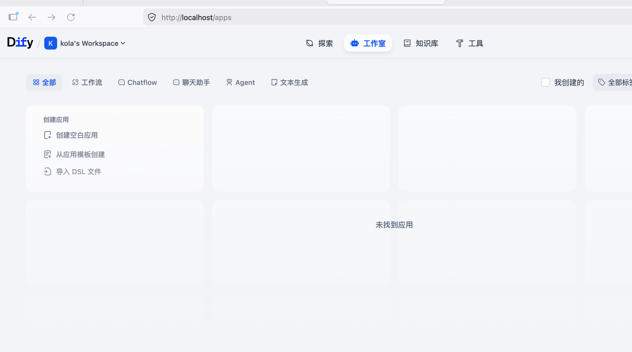Filter apps by 工作流

pos(87,82)
